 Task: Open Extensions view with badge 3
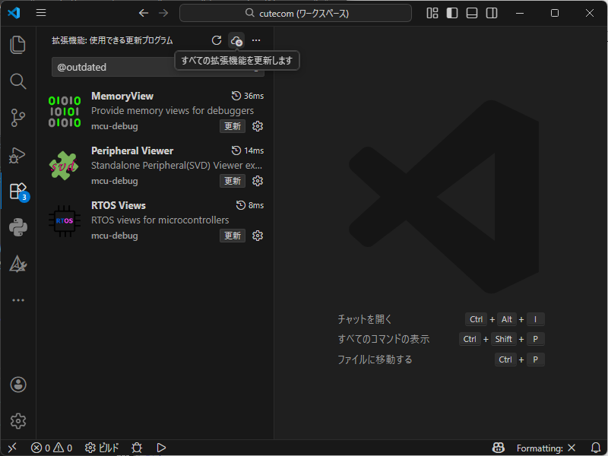click(x=18, y=192)
